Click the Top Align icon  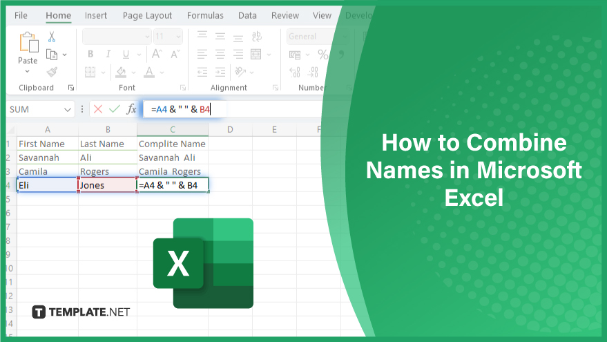point(202,36)
